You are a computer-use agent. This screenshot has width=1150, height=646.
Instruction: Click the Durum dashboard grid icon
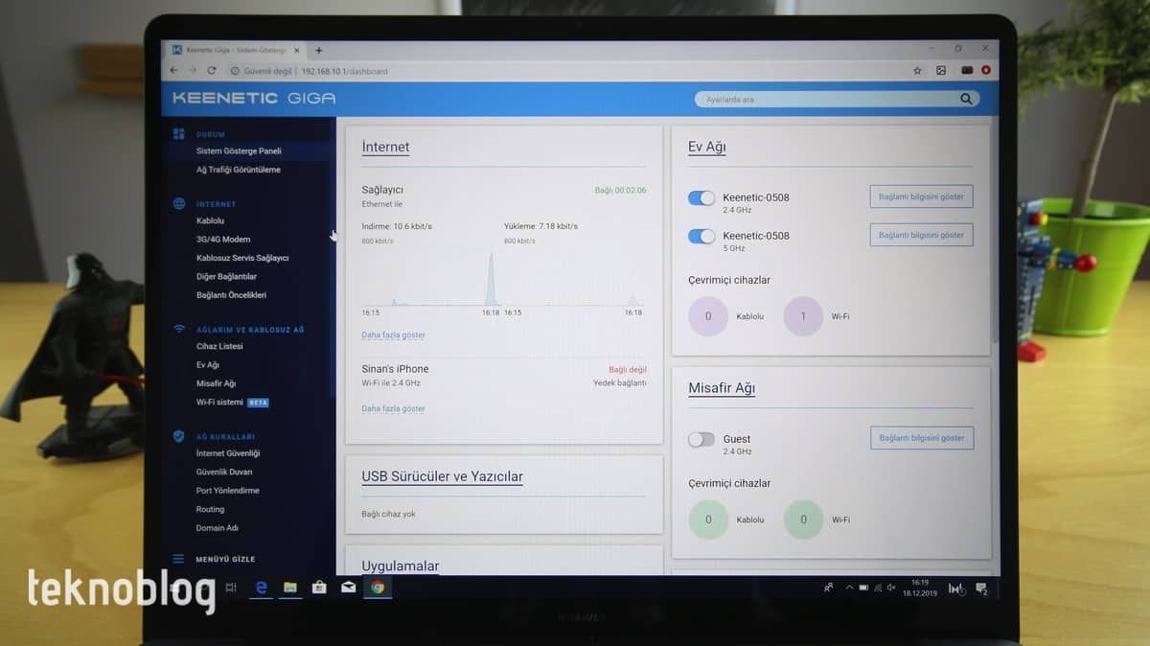tap(178, 134)
